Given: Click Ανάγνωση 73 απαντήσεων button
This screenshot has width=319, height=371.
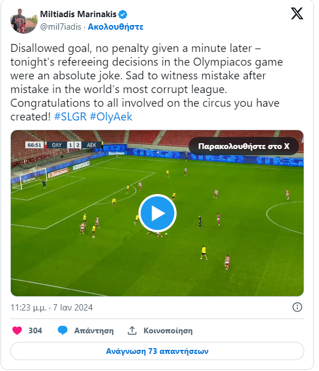Looking at the screenshot, I should (157, 351).
